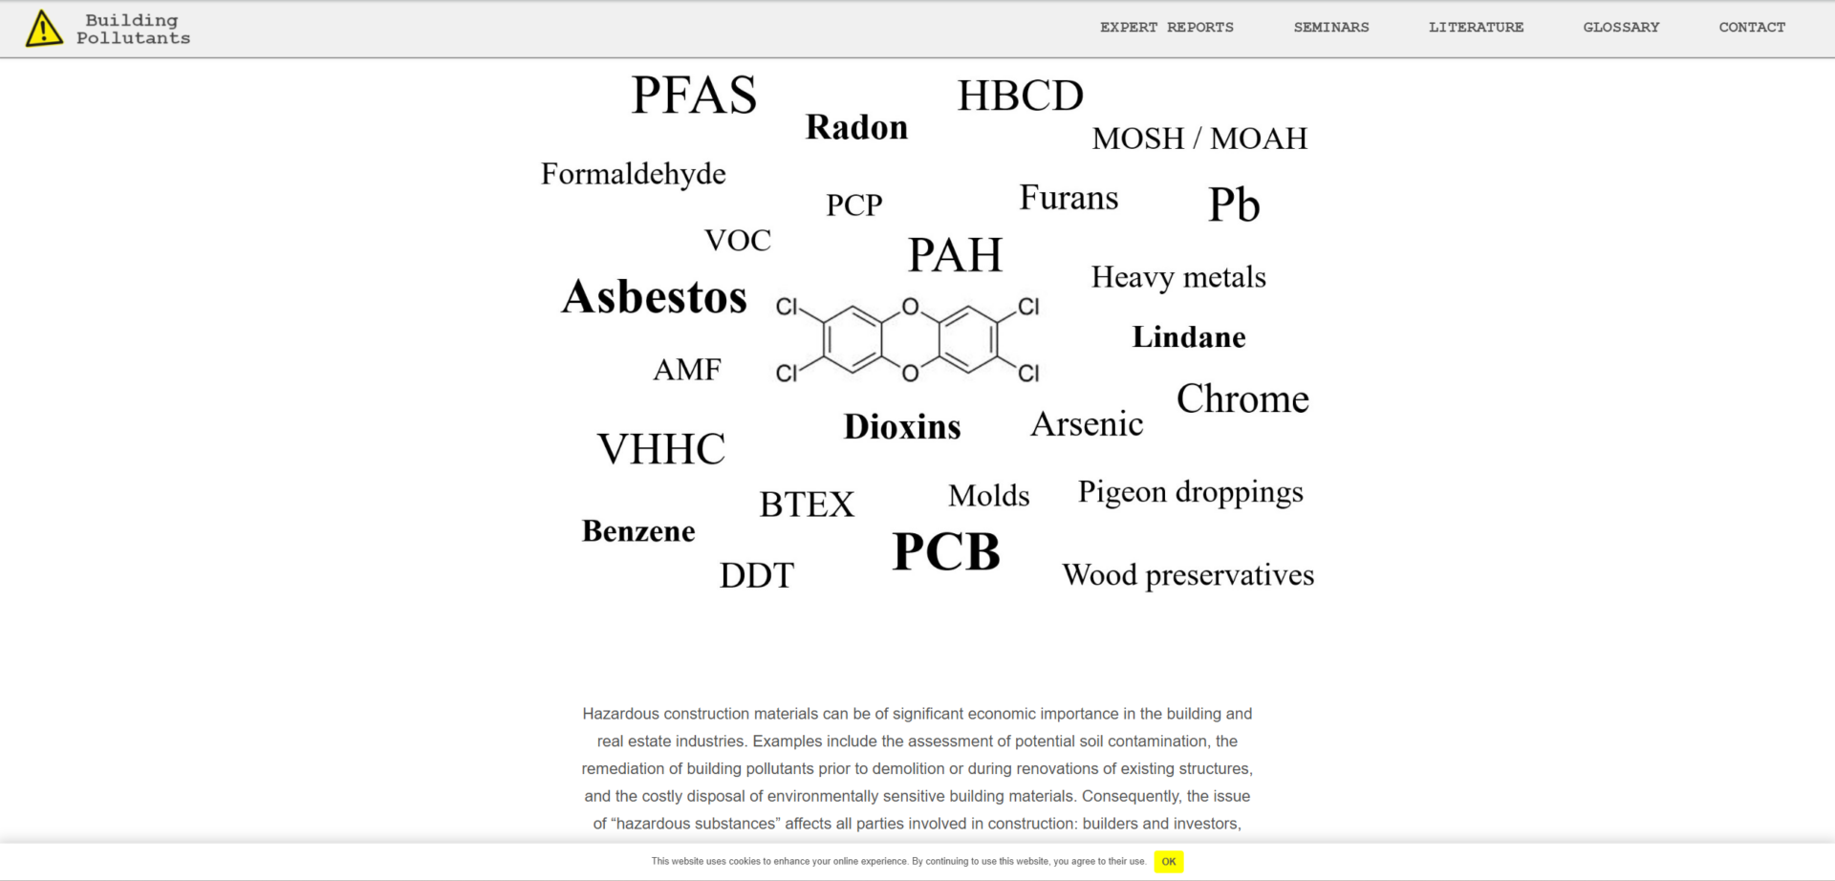This screenshot has width=1835, height=881.
Task: Select the Lindane term
Action: [x=1189, y=337]
